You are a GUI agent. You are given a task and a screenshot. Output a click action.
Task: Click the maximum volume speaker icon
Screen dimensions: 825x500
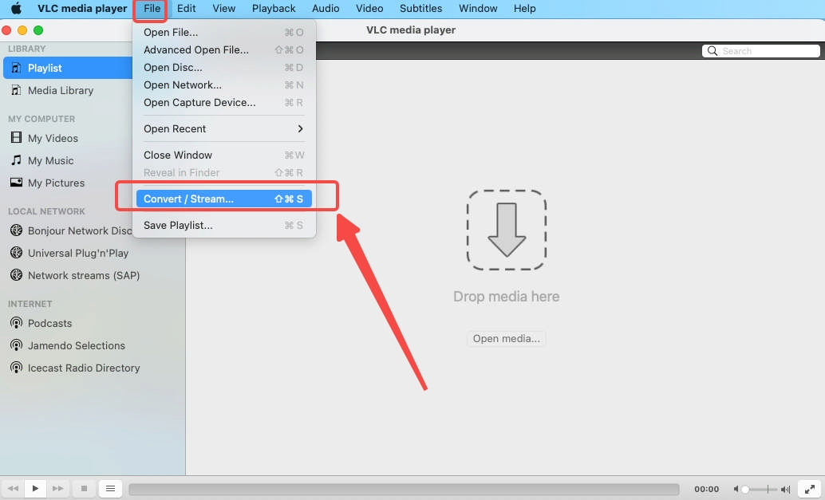tap(786, 489)
